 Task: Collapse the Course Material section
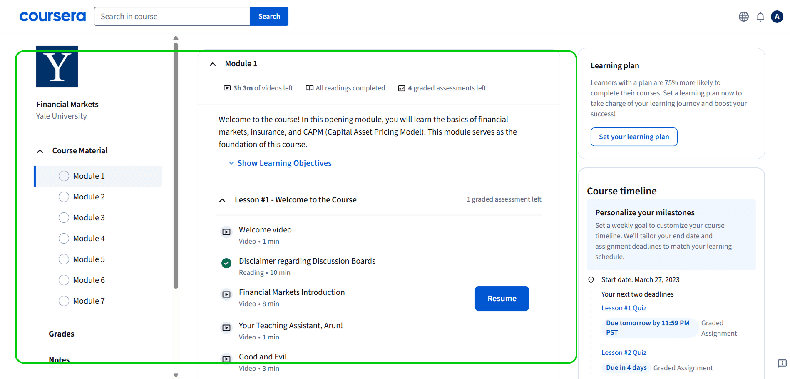(40, 151)
